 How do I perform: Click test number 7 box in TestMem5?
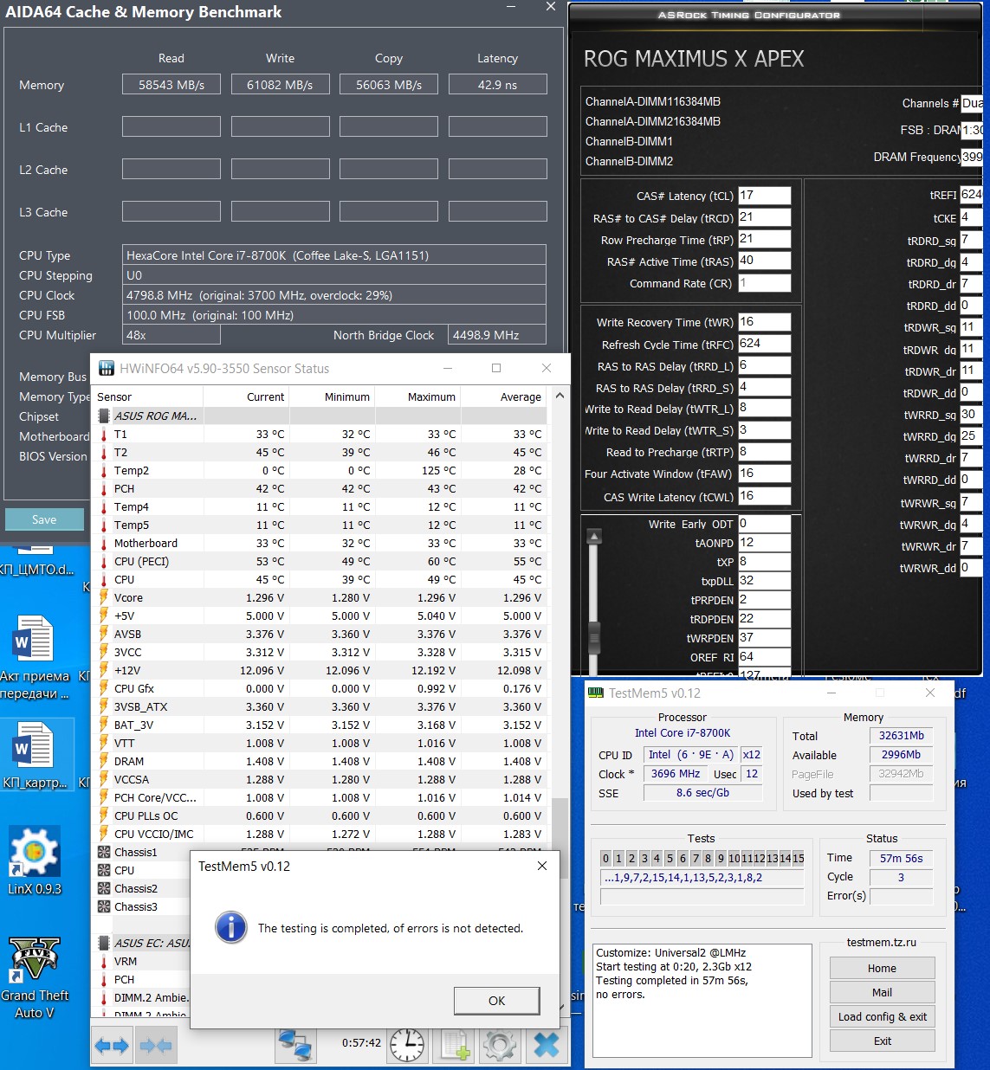(x=696, y=859)
